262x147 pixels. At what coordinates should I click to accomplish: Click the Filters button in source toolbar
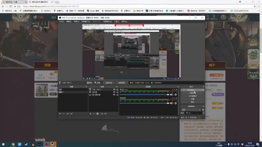click(x=97, y=83)
